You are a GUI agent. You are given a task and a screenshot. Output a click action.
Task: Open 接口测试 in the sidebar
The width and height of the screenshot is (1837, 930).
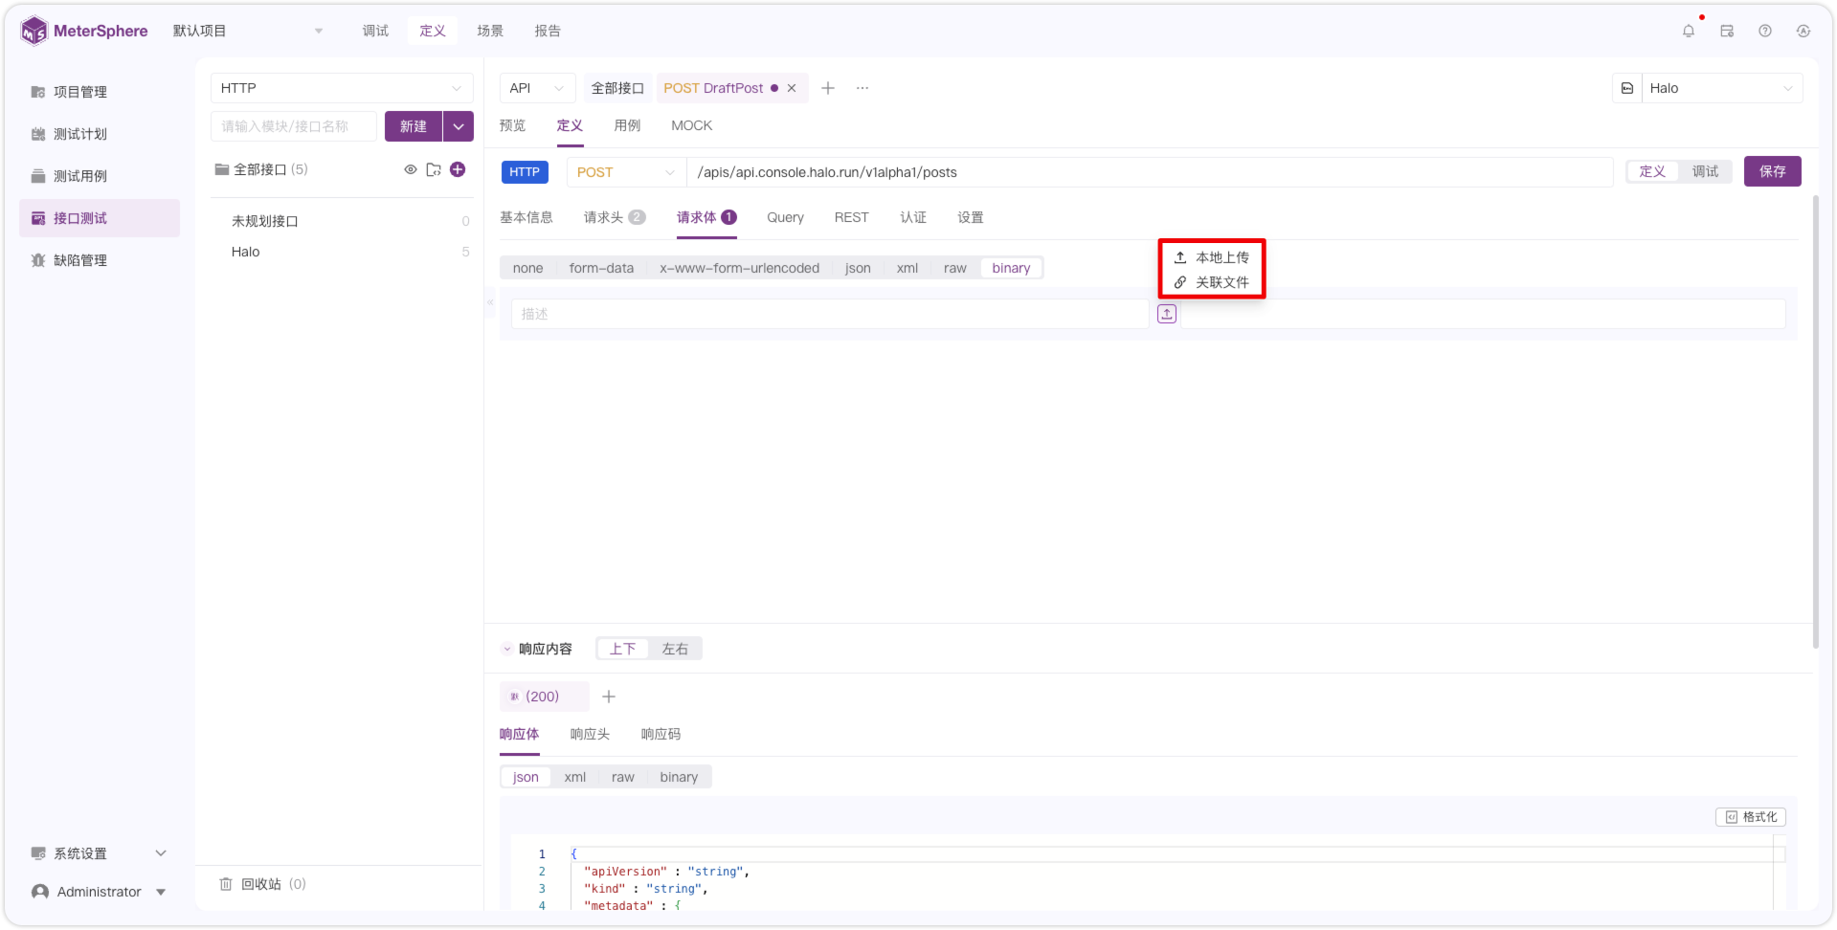(100, 218)
